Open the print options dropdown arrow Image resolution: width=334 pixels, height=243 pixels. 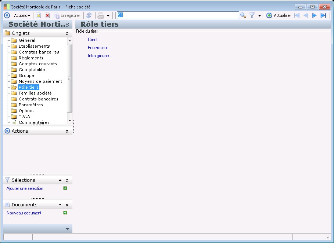[x=108, y=16]
